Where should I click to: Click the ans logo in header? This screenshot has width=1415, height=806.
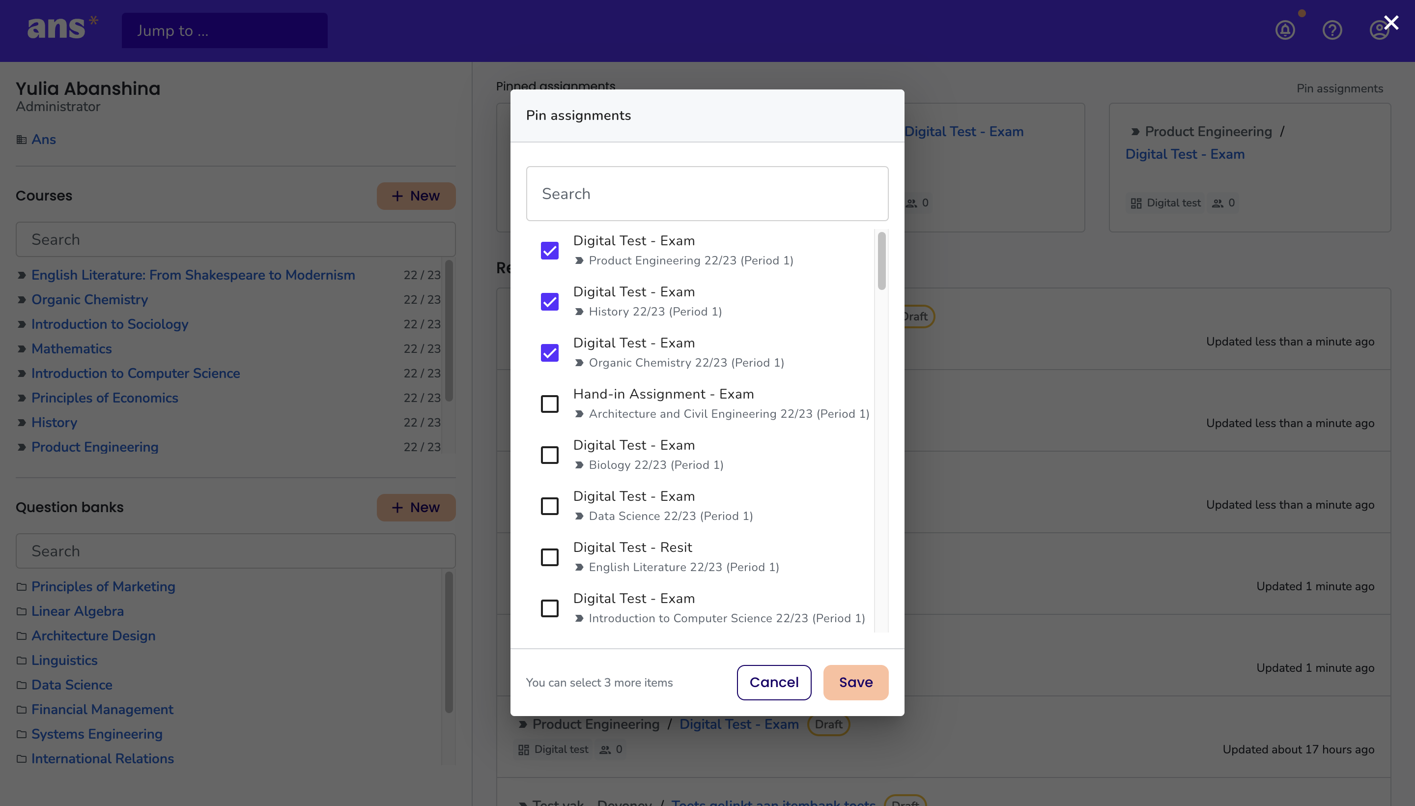62,28
